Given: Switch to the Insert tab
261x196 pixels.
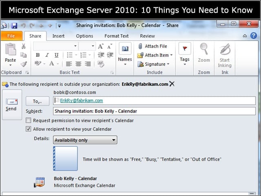Looking at the screenshot, I should click(58, 36).
